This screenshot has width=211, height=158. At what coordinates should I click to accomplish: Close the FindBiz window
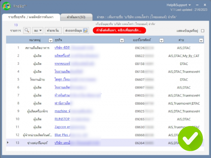coord(205,5)
